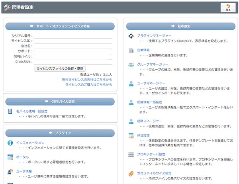Screen dimensions: 239x184
Task: Click the company building icon
Action: click(131, 51)
